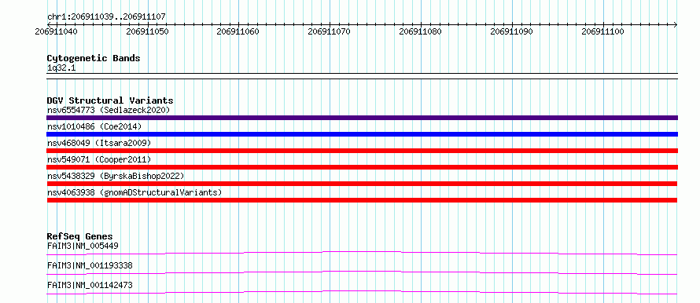Open variant nsv4063938 (gnomADStructuralVariants) label
The width and height of the screenshot is (700, 303).
(x=134, y=192)
